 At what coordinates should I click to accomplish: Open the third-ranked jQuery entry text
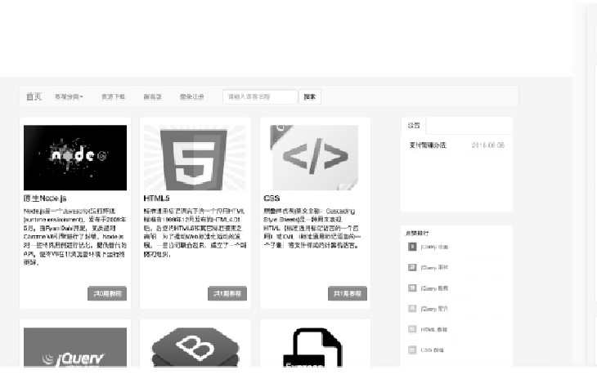[x=434, y=288]
